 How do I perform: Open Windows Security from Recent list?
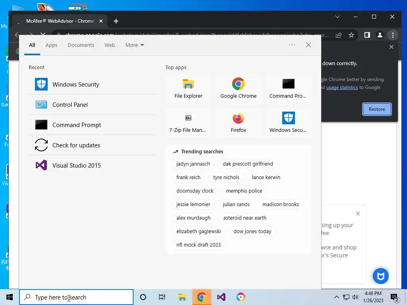92,84
